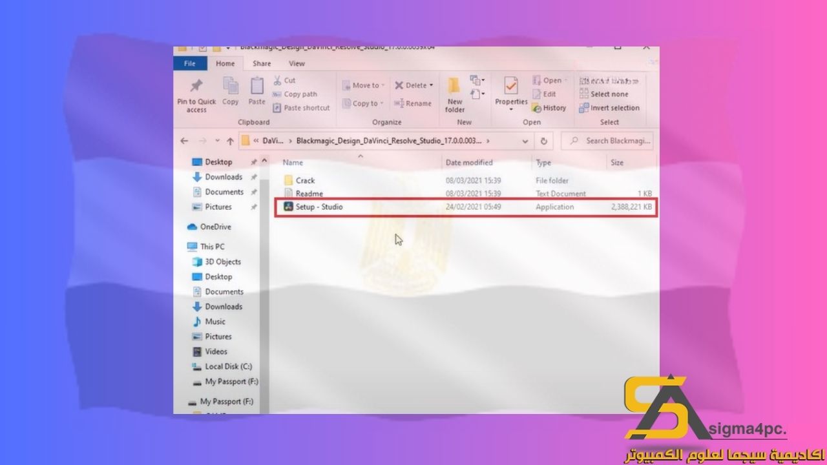
Task: Click the address bar path
Action: click(x=385, y=140)
